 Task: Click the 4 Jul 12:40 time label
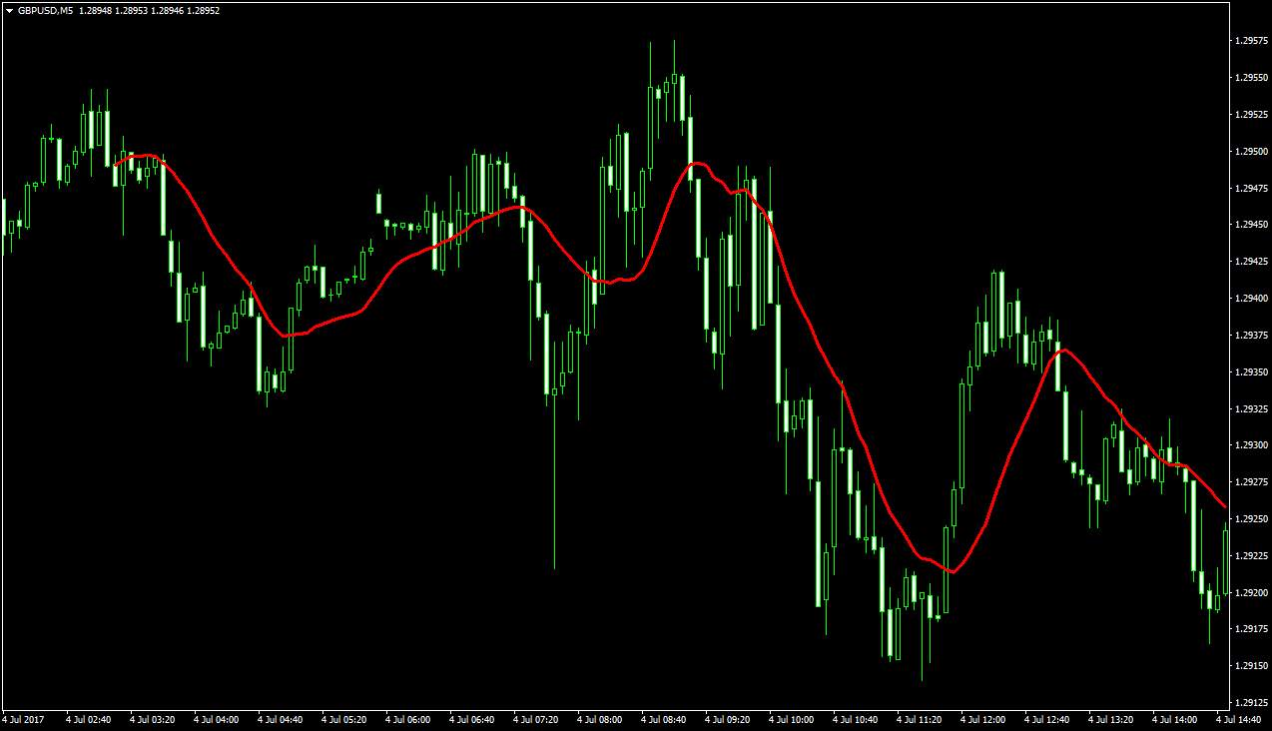(x=1047, y=719)
